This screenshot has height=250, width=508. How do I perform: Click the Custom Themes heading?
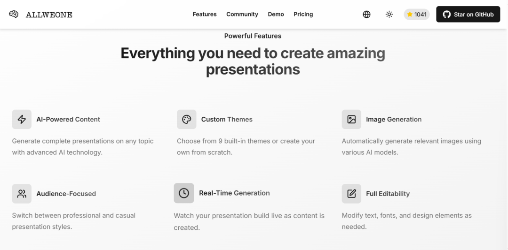coord(227,119)
